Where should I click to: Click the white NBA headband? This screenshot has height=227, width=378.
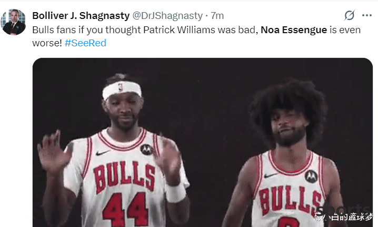point(122,90)
